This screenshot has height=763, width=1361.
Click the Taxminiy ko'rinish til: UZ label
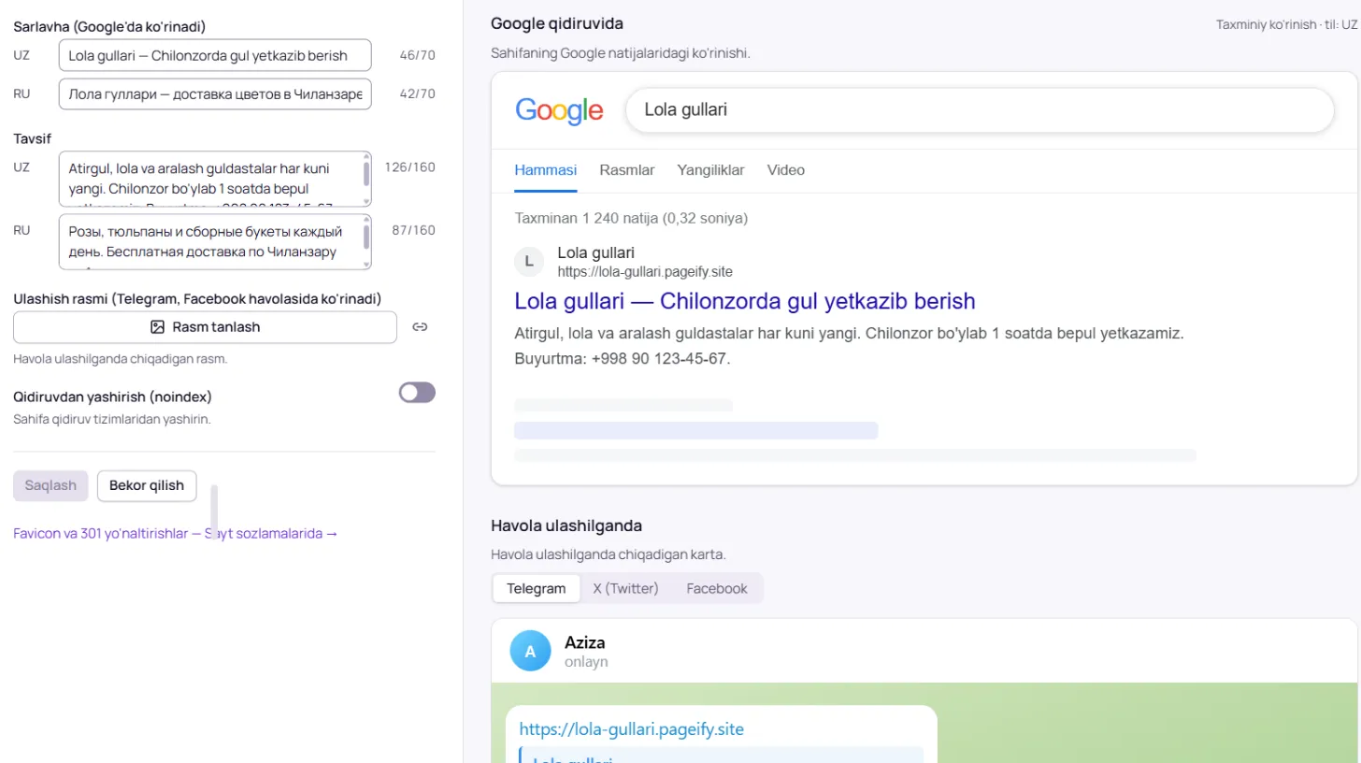tap(1286, 24)
